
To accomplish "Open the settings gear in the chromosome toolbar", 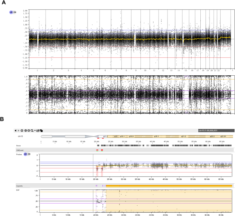I will (x=23, y=131).
